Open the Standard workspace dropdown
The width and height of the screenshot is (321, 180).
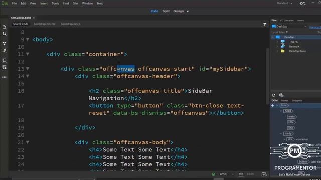click(284, 3)
